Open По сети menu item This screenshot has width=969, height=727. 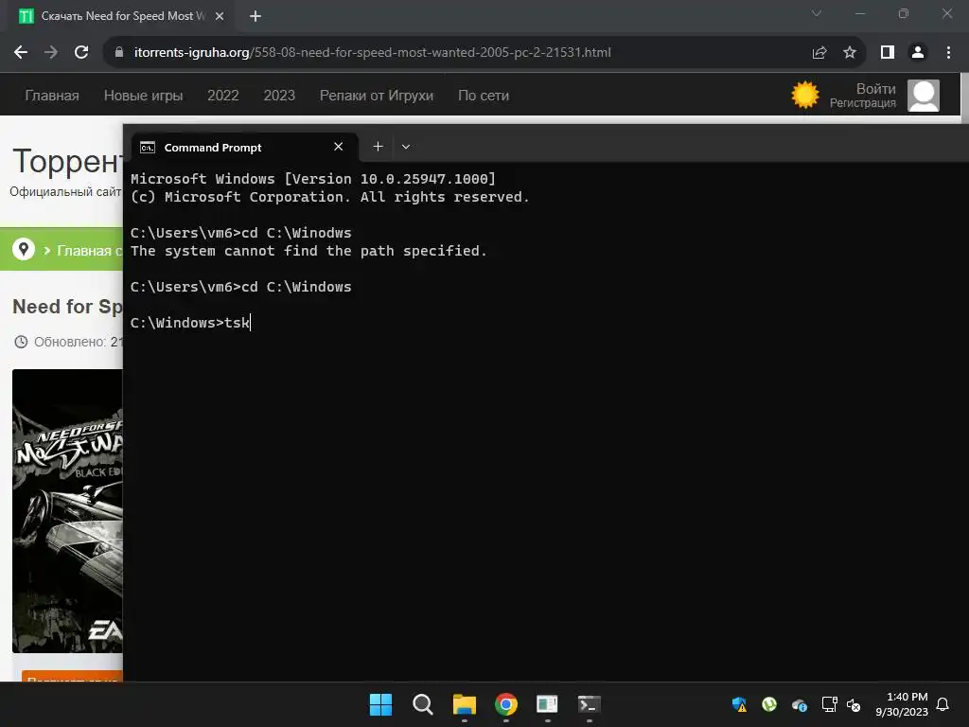point(484,96)
